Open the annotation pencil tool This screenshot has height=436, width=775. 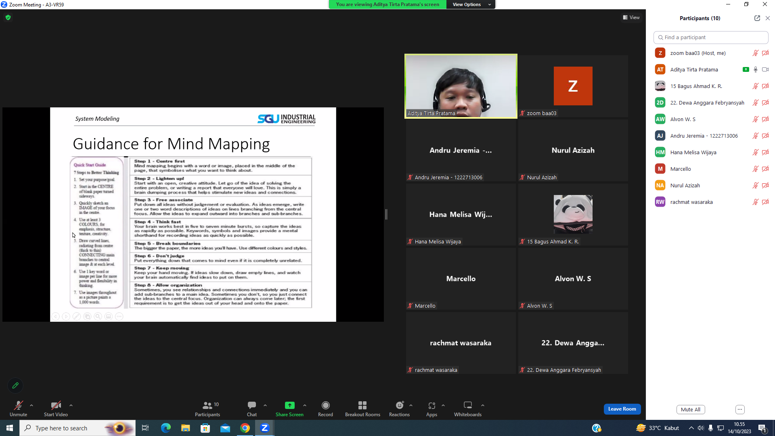(15, 386)
